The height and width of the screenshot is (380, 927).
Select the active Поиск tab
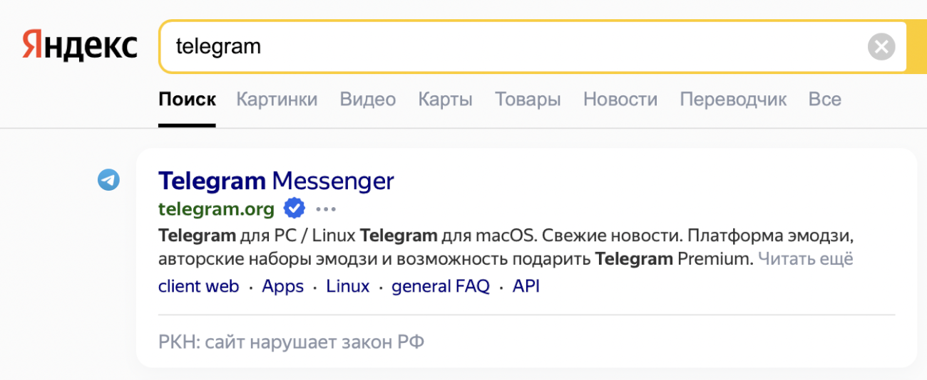187,99
